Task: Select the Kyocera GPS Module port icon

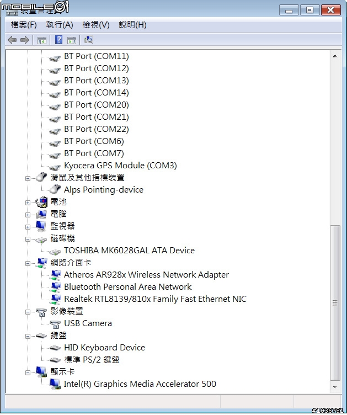Action: (x=55, y=167)
